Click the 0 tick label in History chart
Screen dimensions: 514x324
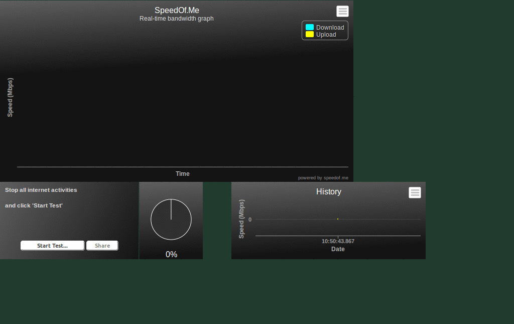click(x=250, y=220)
